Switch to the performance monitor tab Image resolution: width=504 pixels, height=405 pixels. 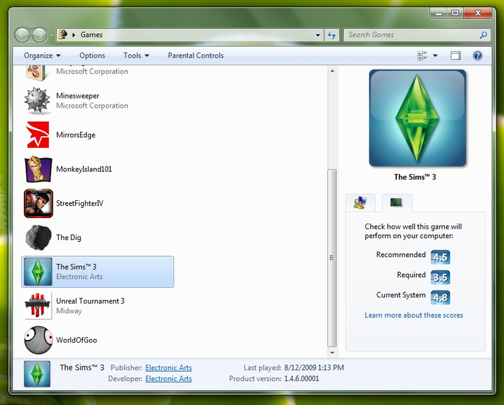(397, 203)
